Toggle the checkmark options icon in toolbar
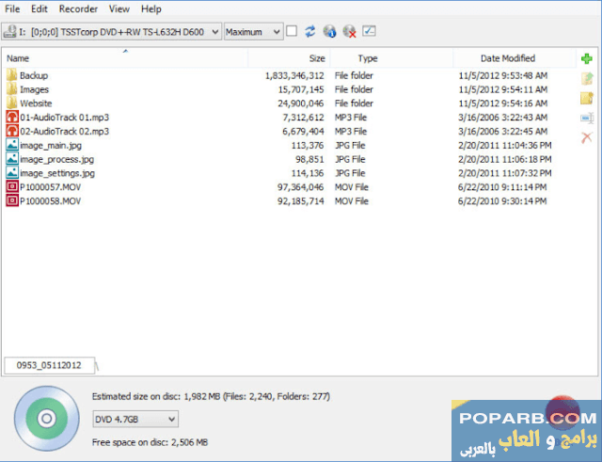The image size is (602, 462). tap(369, 31)
